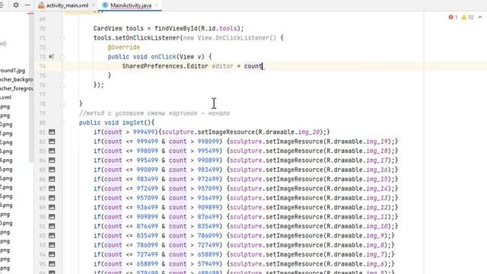
Task: Click 'SharedPreferences.Editor' on line 74
Action: 165,66
